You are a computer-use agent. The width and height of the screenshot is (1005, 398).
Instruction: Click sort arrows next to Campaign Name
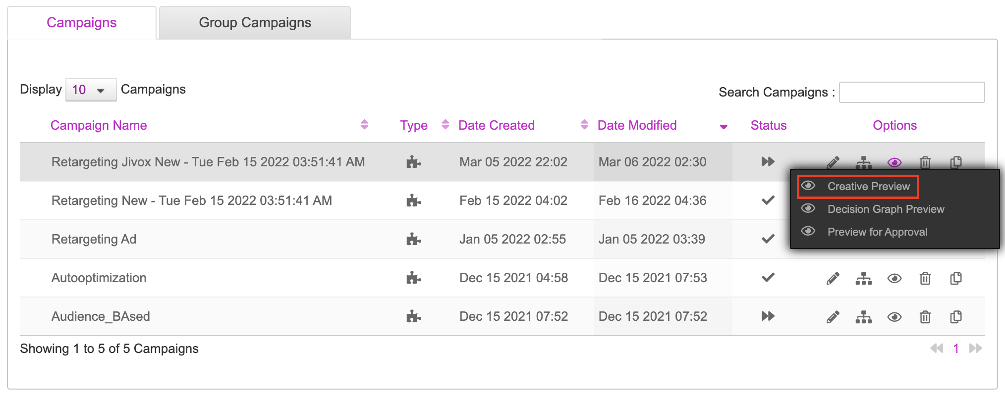click(364, 124)
